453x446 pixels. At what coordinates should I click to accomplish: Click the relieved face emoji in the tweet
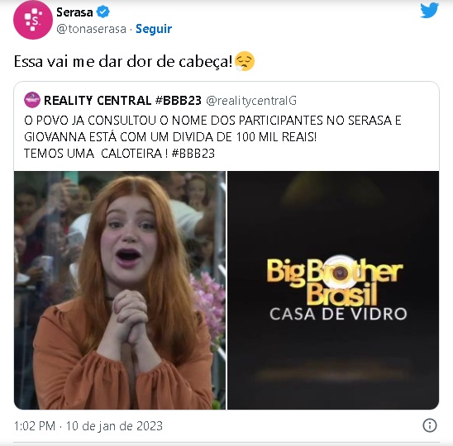245,61
